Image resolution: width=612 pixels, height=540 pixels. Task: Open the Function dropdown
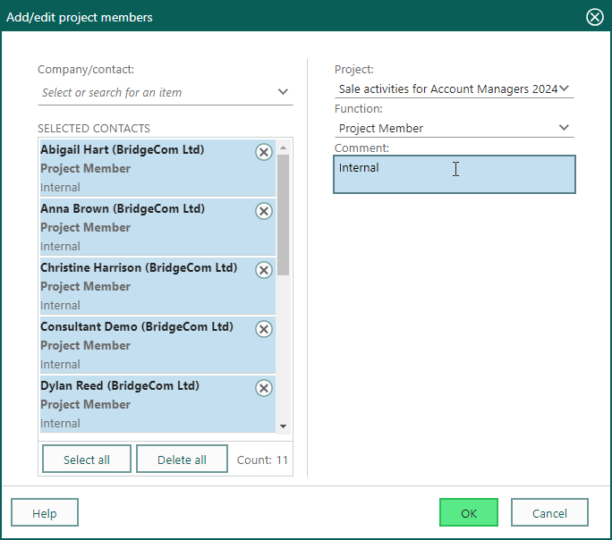pos(564,128)
